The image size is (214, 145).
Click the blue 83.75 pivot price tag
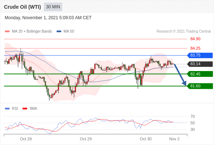(x=200, y=55)
